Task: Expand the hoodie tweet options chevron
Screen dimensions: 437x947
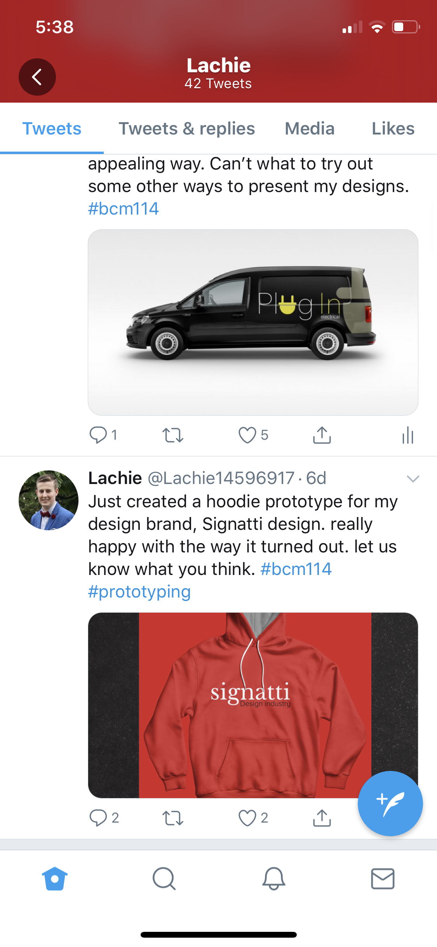Action: coord(413,479)
